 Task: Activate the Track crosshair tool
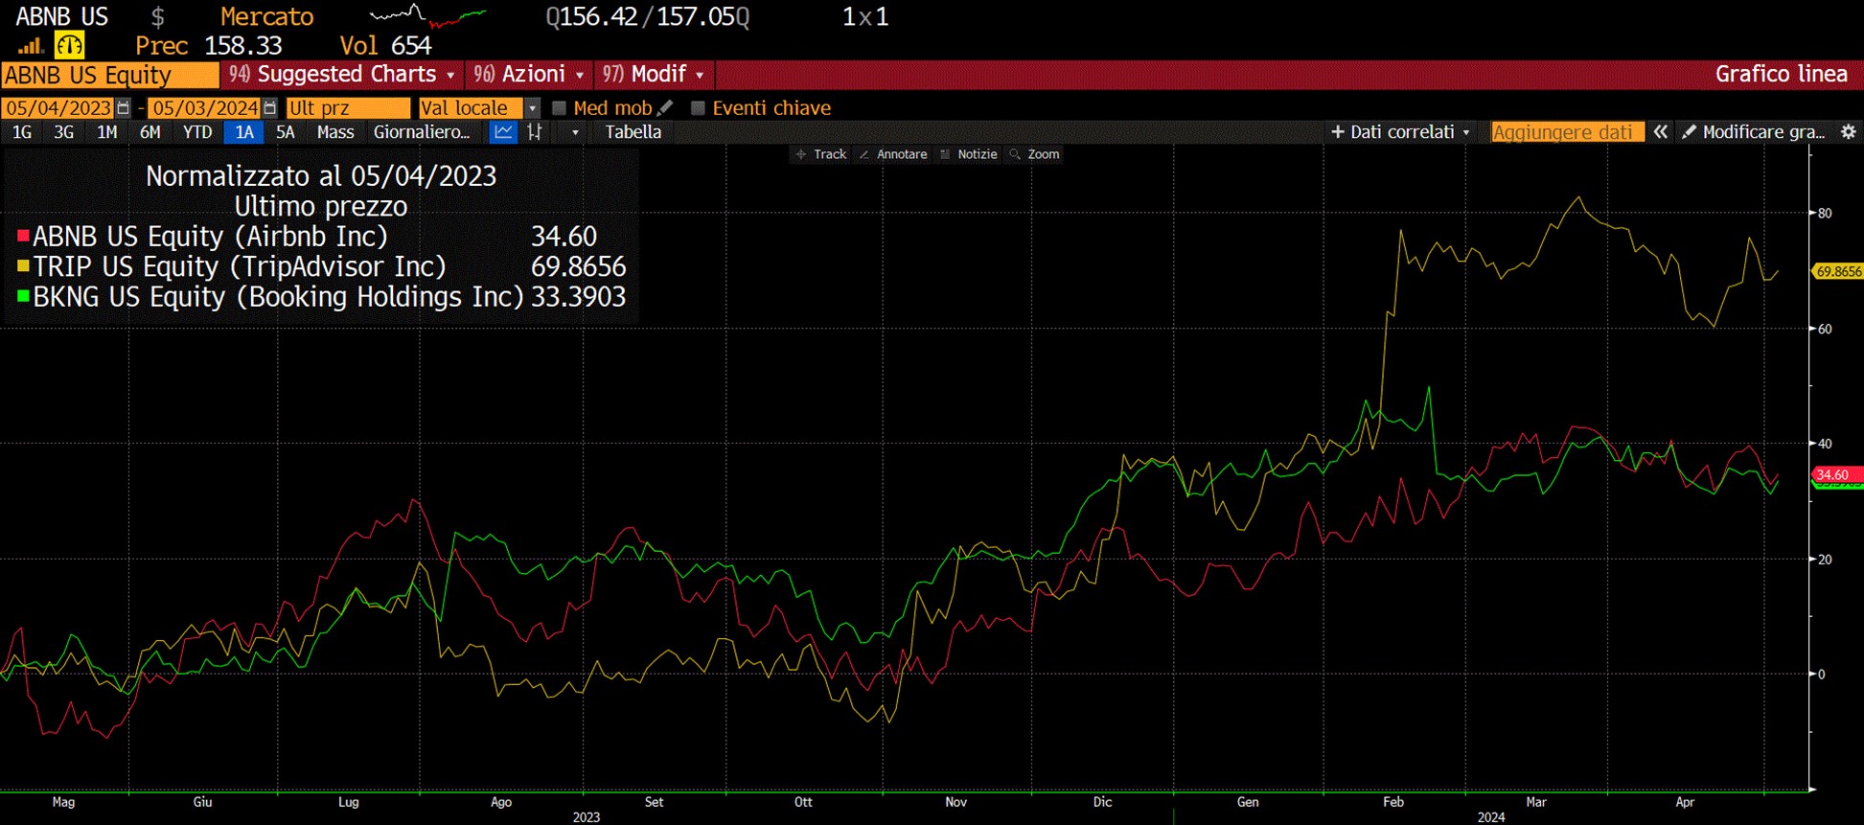point(821,154)
